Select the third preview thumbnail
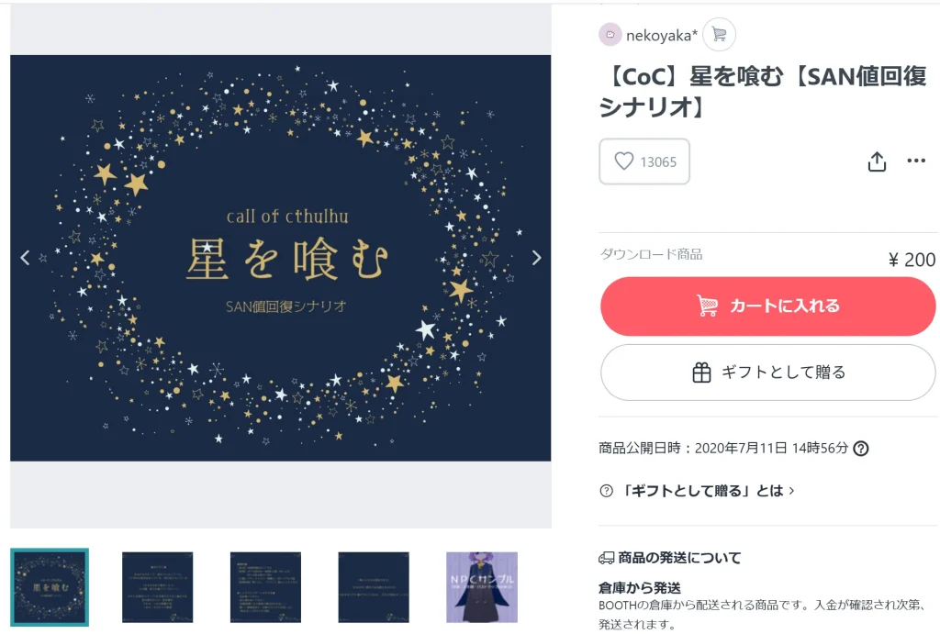This screenshot has height=634, width=940. 265,587
